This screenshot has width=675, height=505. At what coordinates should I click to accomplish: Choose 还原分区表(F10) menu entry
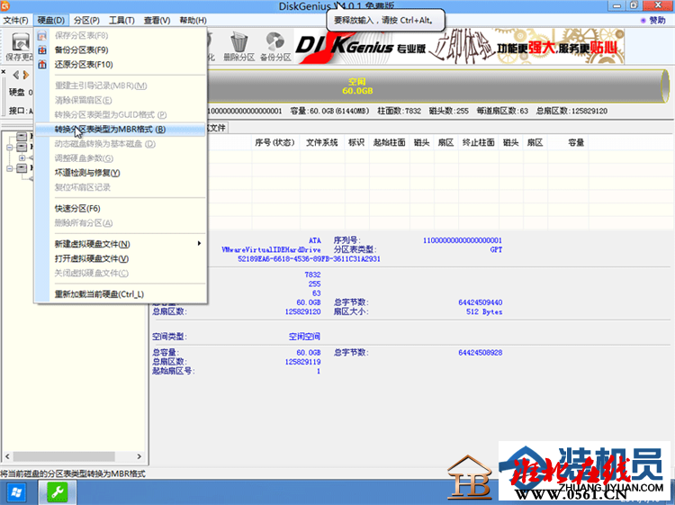tap(120, 65)
